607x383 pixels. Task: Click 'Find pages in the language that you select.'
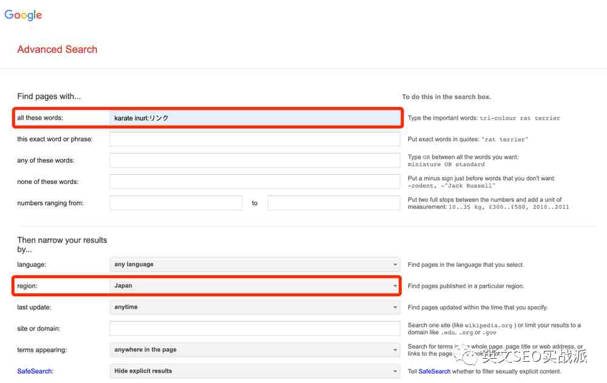(466, 265)
